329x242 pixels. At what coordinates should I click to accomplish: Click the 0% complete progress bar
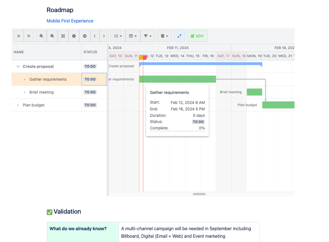[x=177, y=131]
